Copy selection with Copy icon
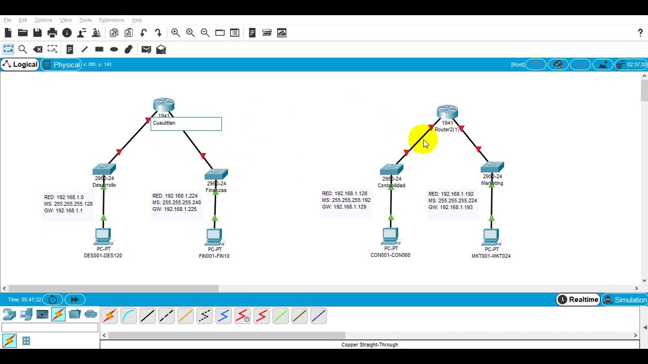648x364 pixels. [x=114, y=33]
